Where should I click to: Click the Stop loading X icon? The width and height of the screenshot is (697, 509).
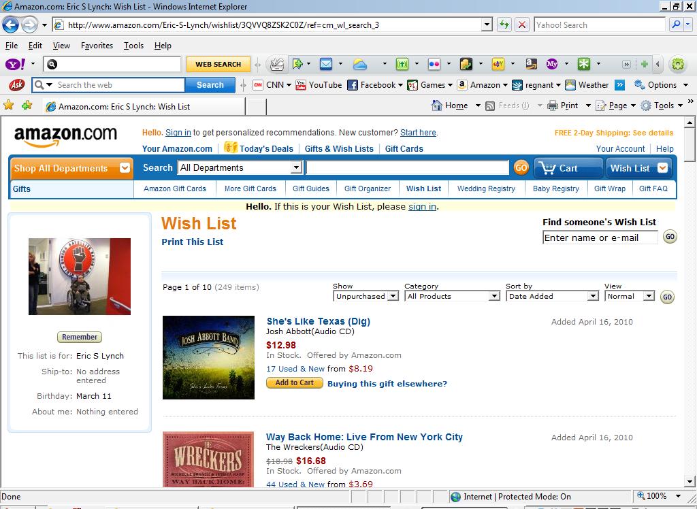coord(522,25)
